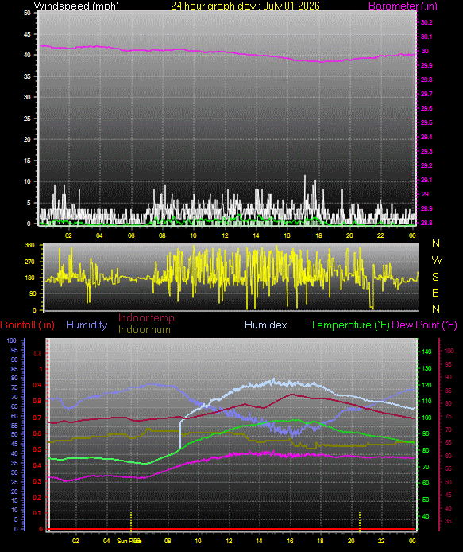Image resolution: width=463 pixels, height=552 pixels.
Task: Click the 35 value on dark red right axis
Action: [448, 521]
